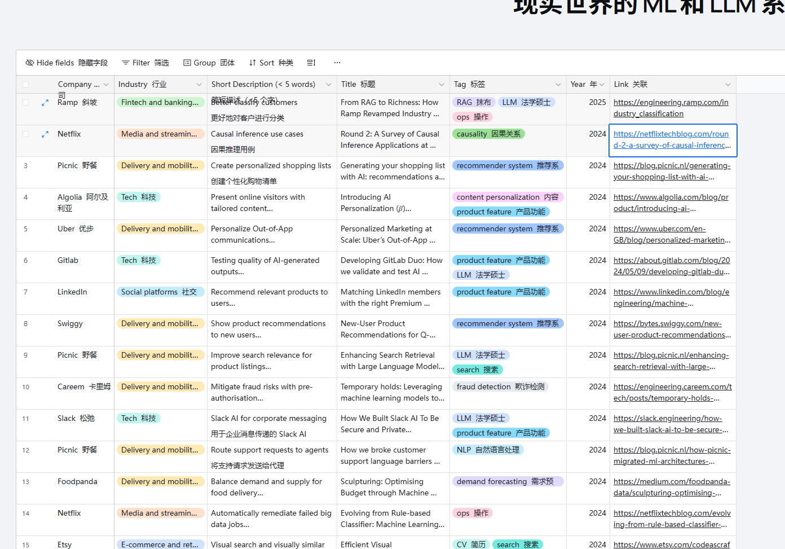Open the Short Description column dropdown arrow
Viewport: 785px width, 549px height.
[x=329, y=85]
